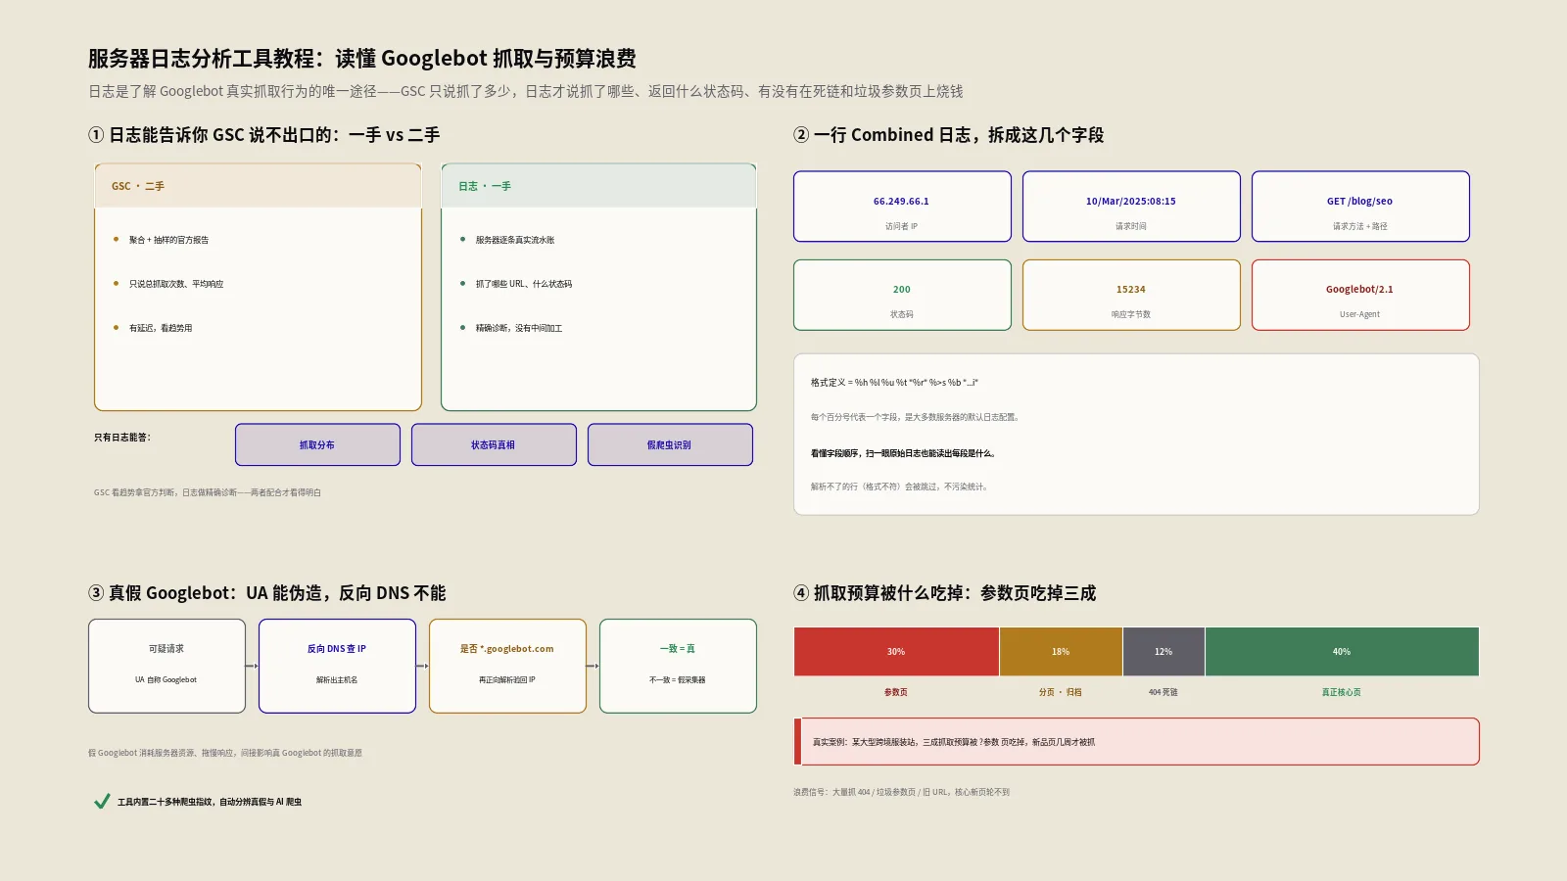Click the 分页・归档 legend label
This screenshot has height=881, width=1567.
[1061, 692]
